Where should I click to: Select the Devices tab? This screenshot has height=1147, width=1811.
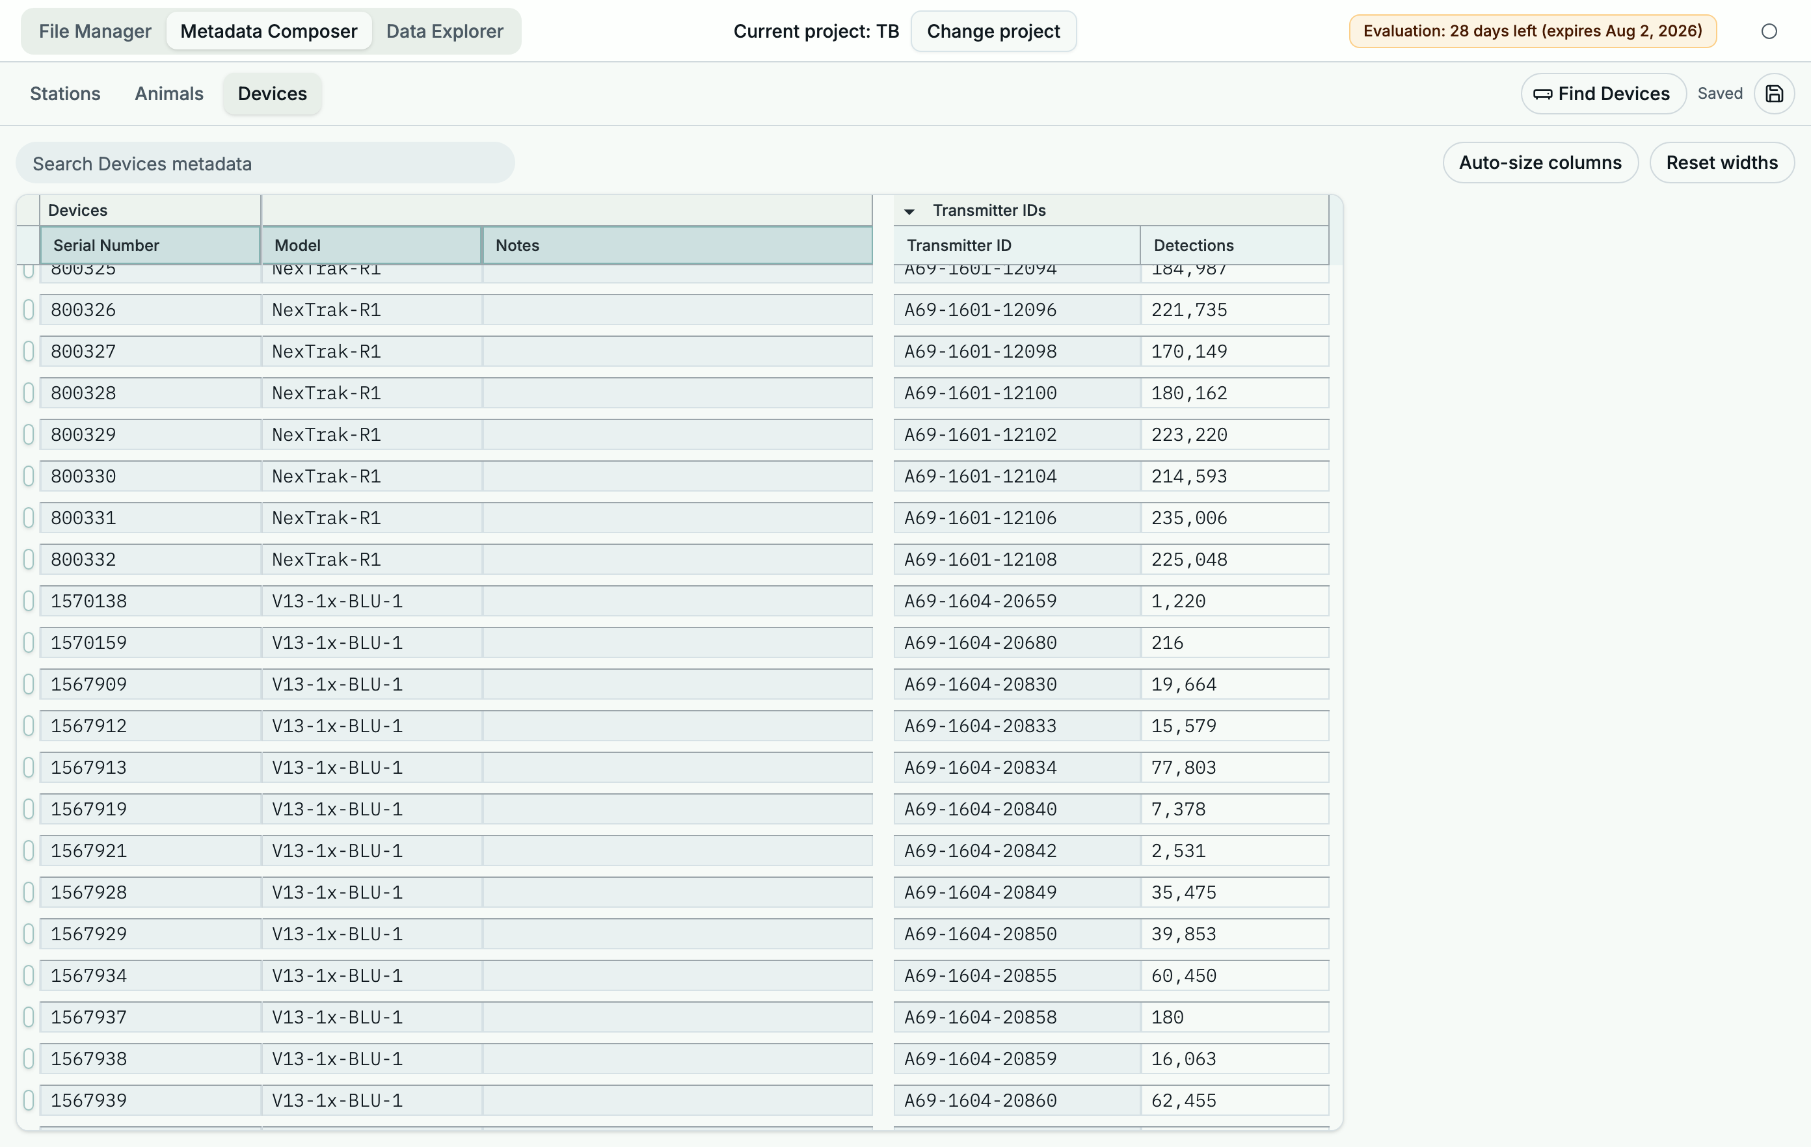(x=273, y=93)
